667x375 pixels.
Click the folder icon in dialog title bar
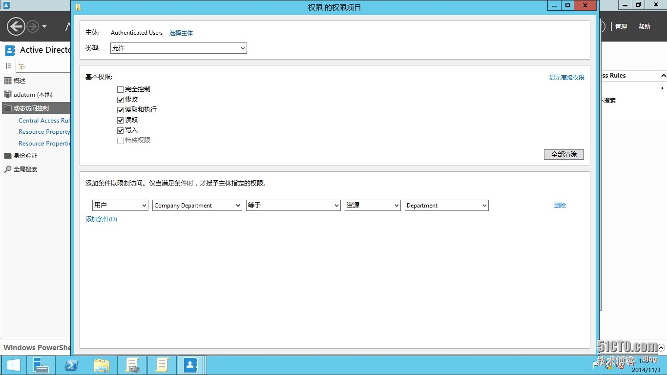tap(78, 7)
